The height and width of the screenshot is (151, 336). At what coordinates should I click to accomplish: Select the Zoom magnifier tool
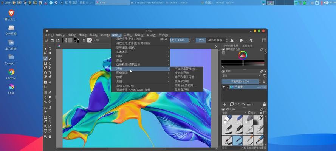tap(45, 136)
